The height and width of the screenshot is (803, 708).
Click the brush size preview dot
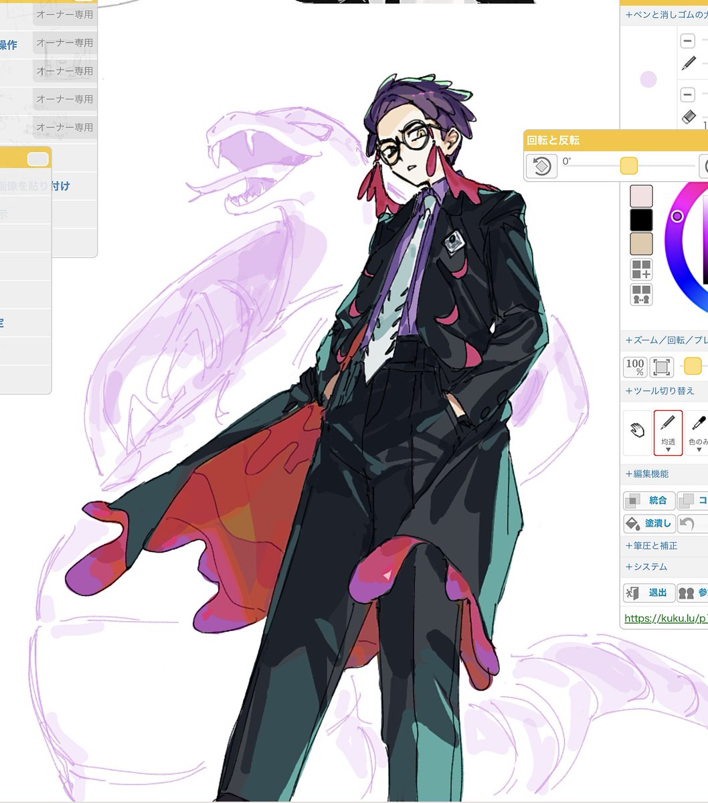(x=648, y=80)
